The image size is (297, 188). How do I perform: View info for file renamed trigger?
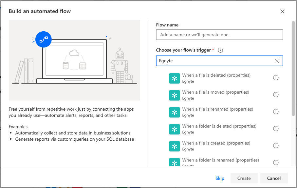click(276, 112)
